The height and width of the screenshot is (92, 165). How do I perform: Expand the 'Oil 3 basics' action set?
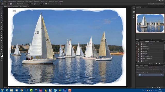pos(140,62)
